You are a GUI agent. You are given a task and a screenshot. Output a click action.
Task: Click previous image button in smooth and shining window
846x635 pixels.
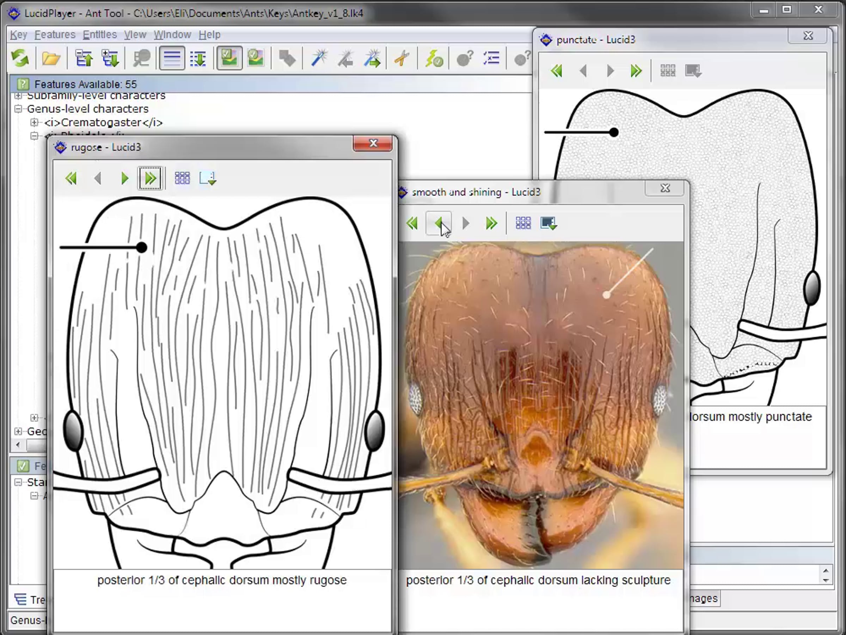click(439, 223)
